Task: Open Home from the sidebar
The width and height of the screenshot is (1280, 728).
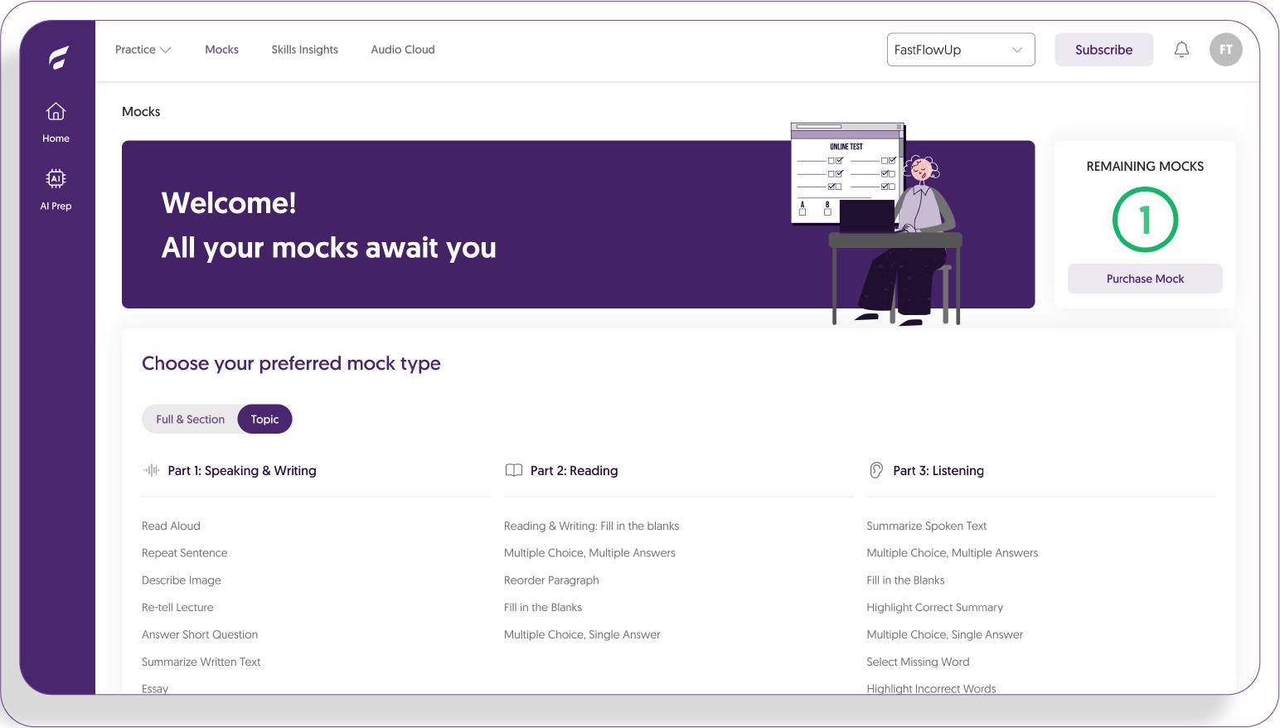Action: coord(56,121)
